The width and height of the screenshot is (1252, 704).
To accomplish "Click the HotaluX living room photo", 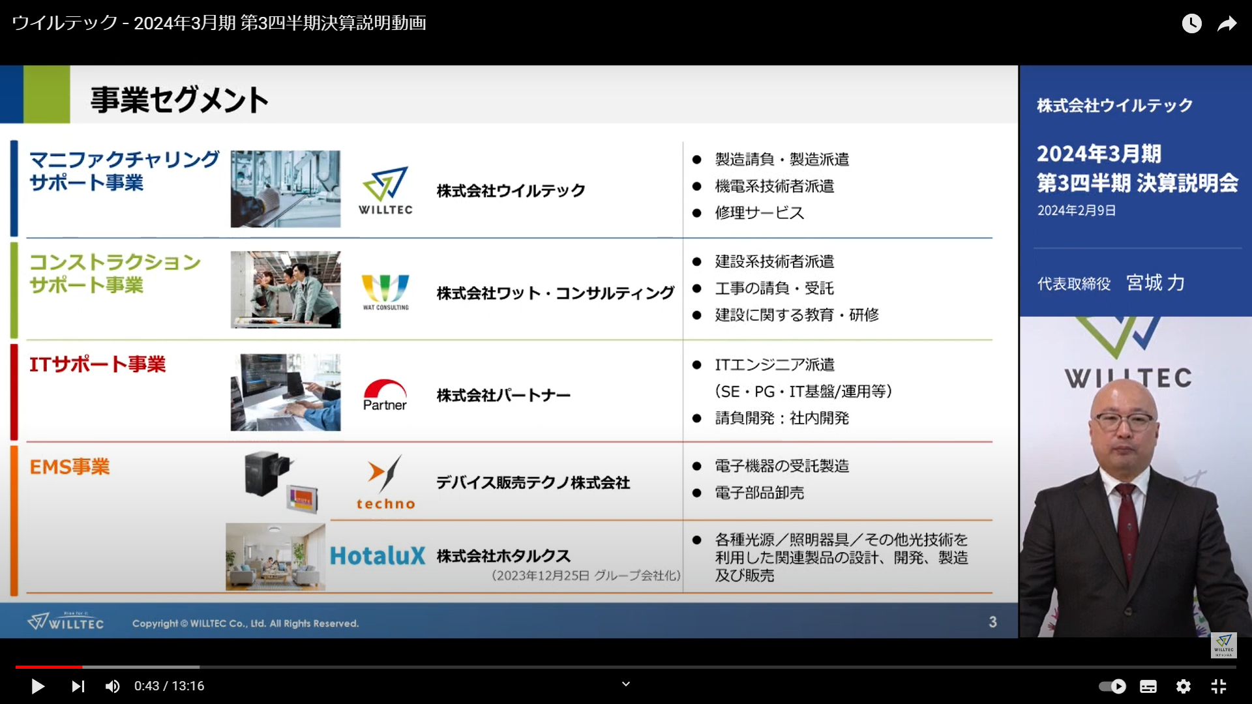I will (x=275, y=557).
